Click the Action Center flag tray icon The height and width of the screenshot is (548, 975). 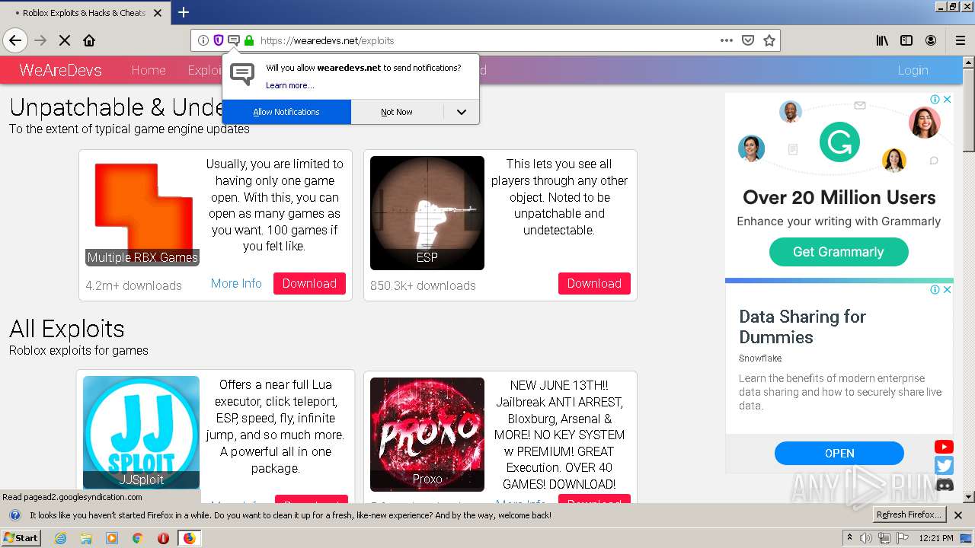click(903, 538)
